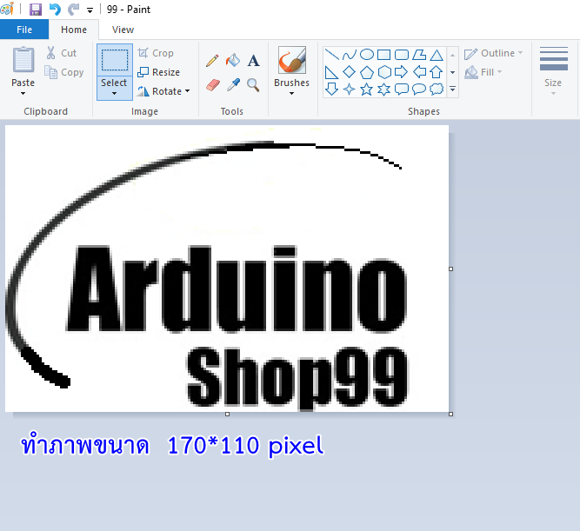The image size is (580, 531).
Task: Select the Rounded rectangle shape
Action: (x=402, y=55)
